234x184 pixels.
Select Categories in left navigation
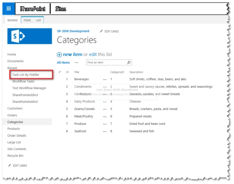pyautogui.click(x=15, y=122)
